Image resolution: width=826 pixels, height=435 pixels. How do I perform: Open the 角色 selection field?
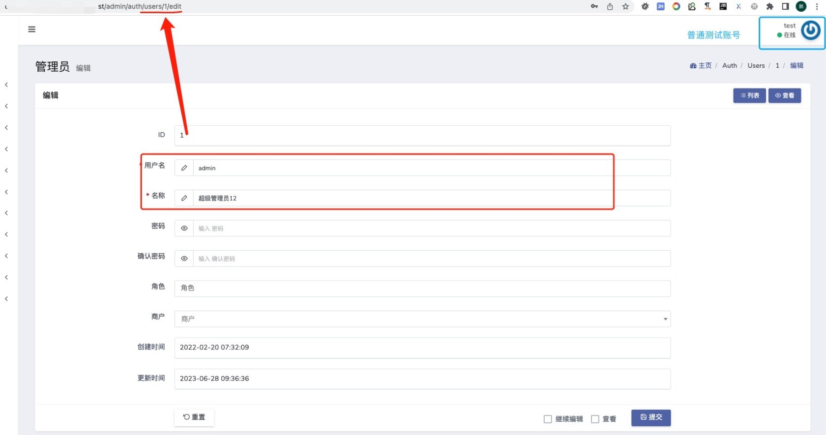[x=422, y=289]
